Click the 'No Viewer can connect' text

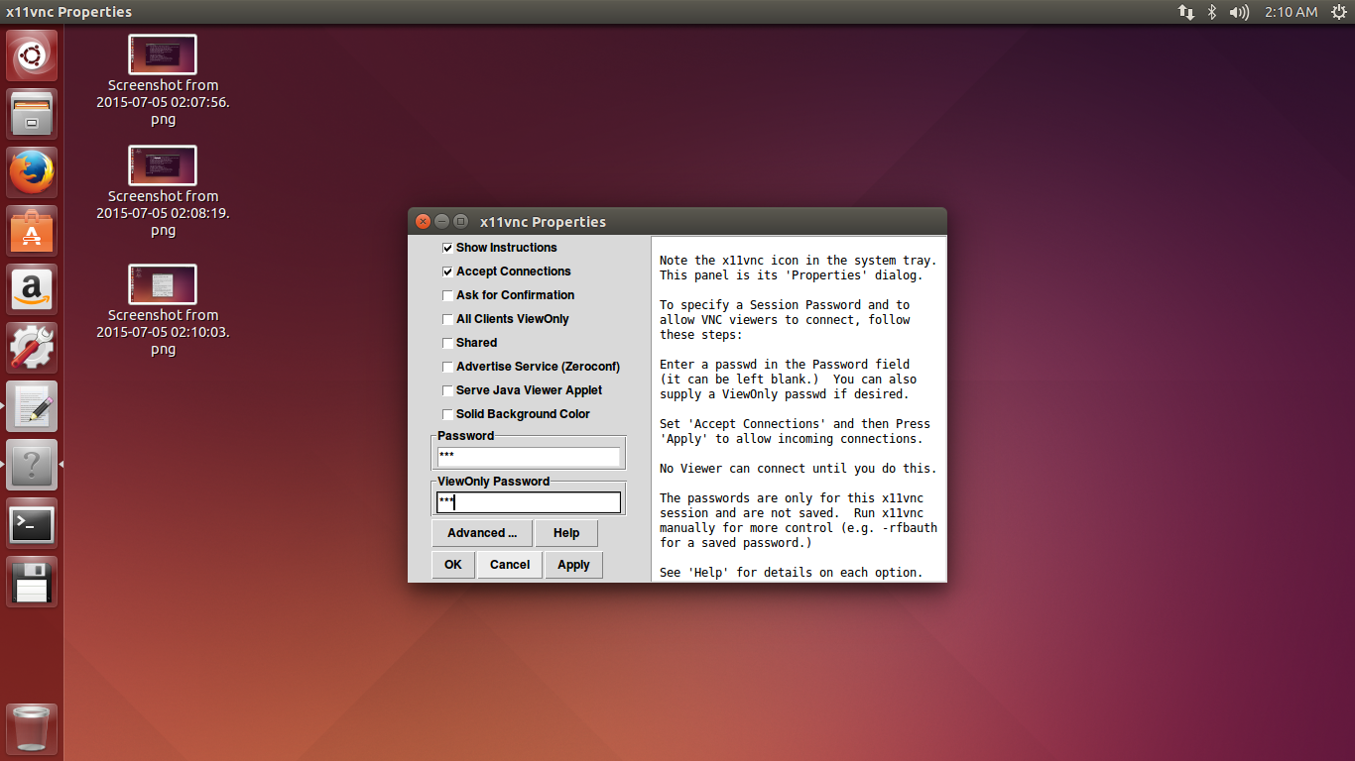798,469
